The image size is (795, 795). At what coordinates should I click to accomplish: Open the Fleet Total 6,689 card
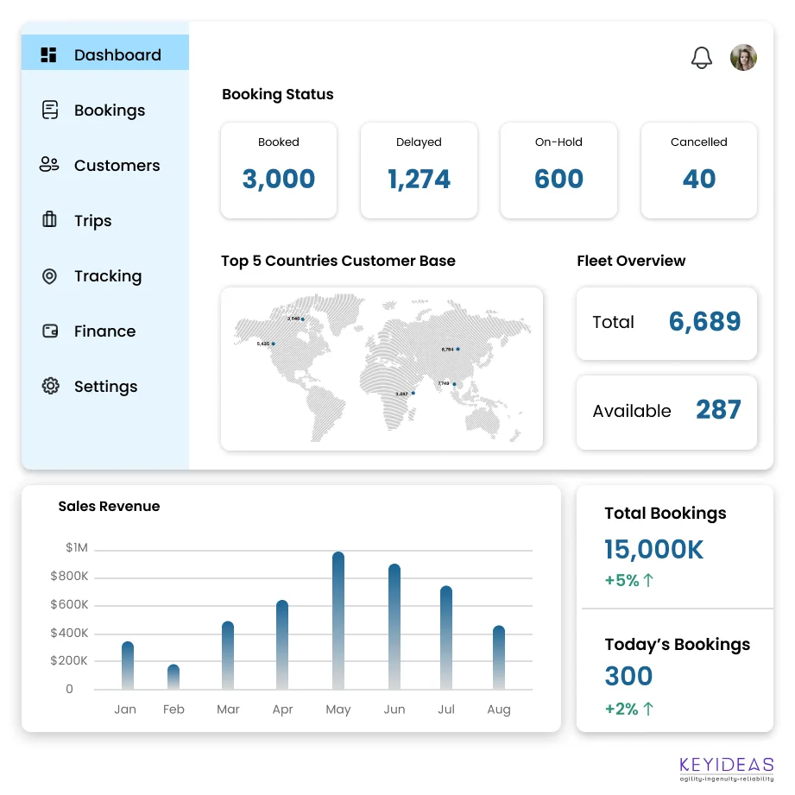[666, 323]
